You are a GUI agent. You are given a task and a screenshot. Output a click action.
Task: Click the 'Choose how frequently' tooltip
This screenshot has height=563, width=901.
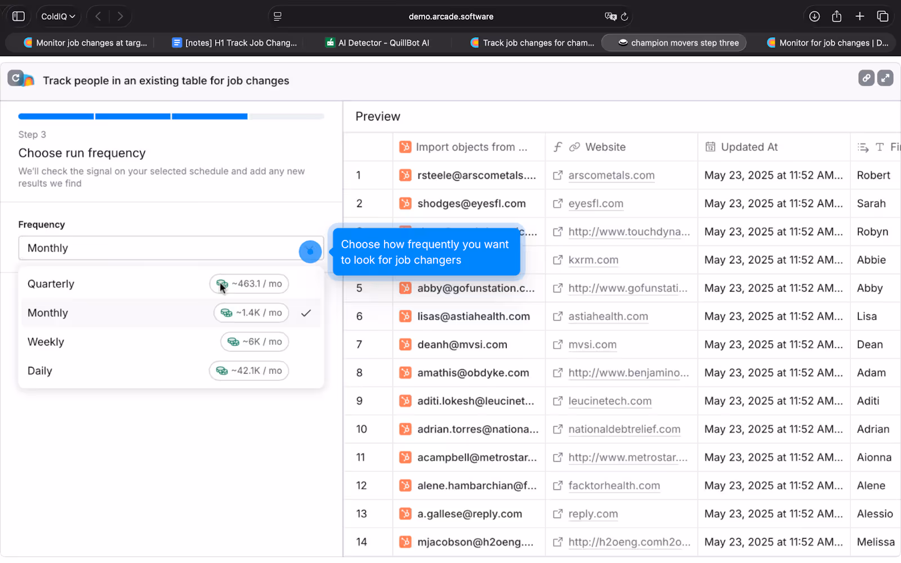tap(426, 252)
